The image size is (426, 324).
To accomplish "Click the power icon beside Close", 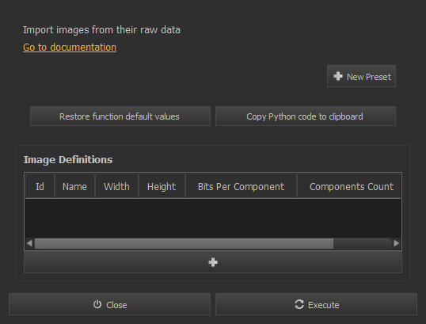I will coord(97,304).
